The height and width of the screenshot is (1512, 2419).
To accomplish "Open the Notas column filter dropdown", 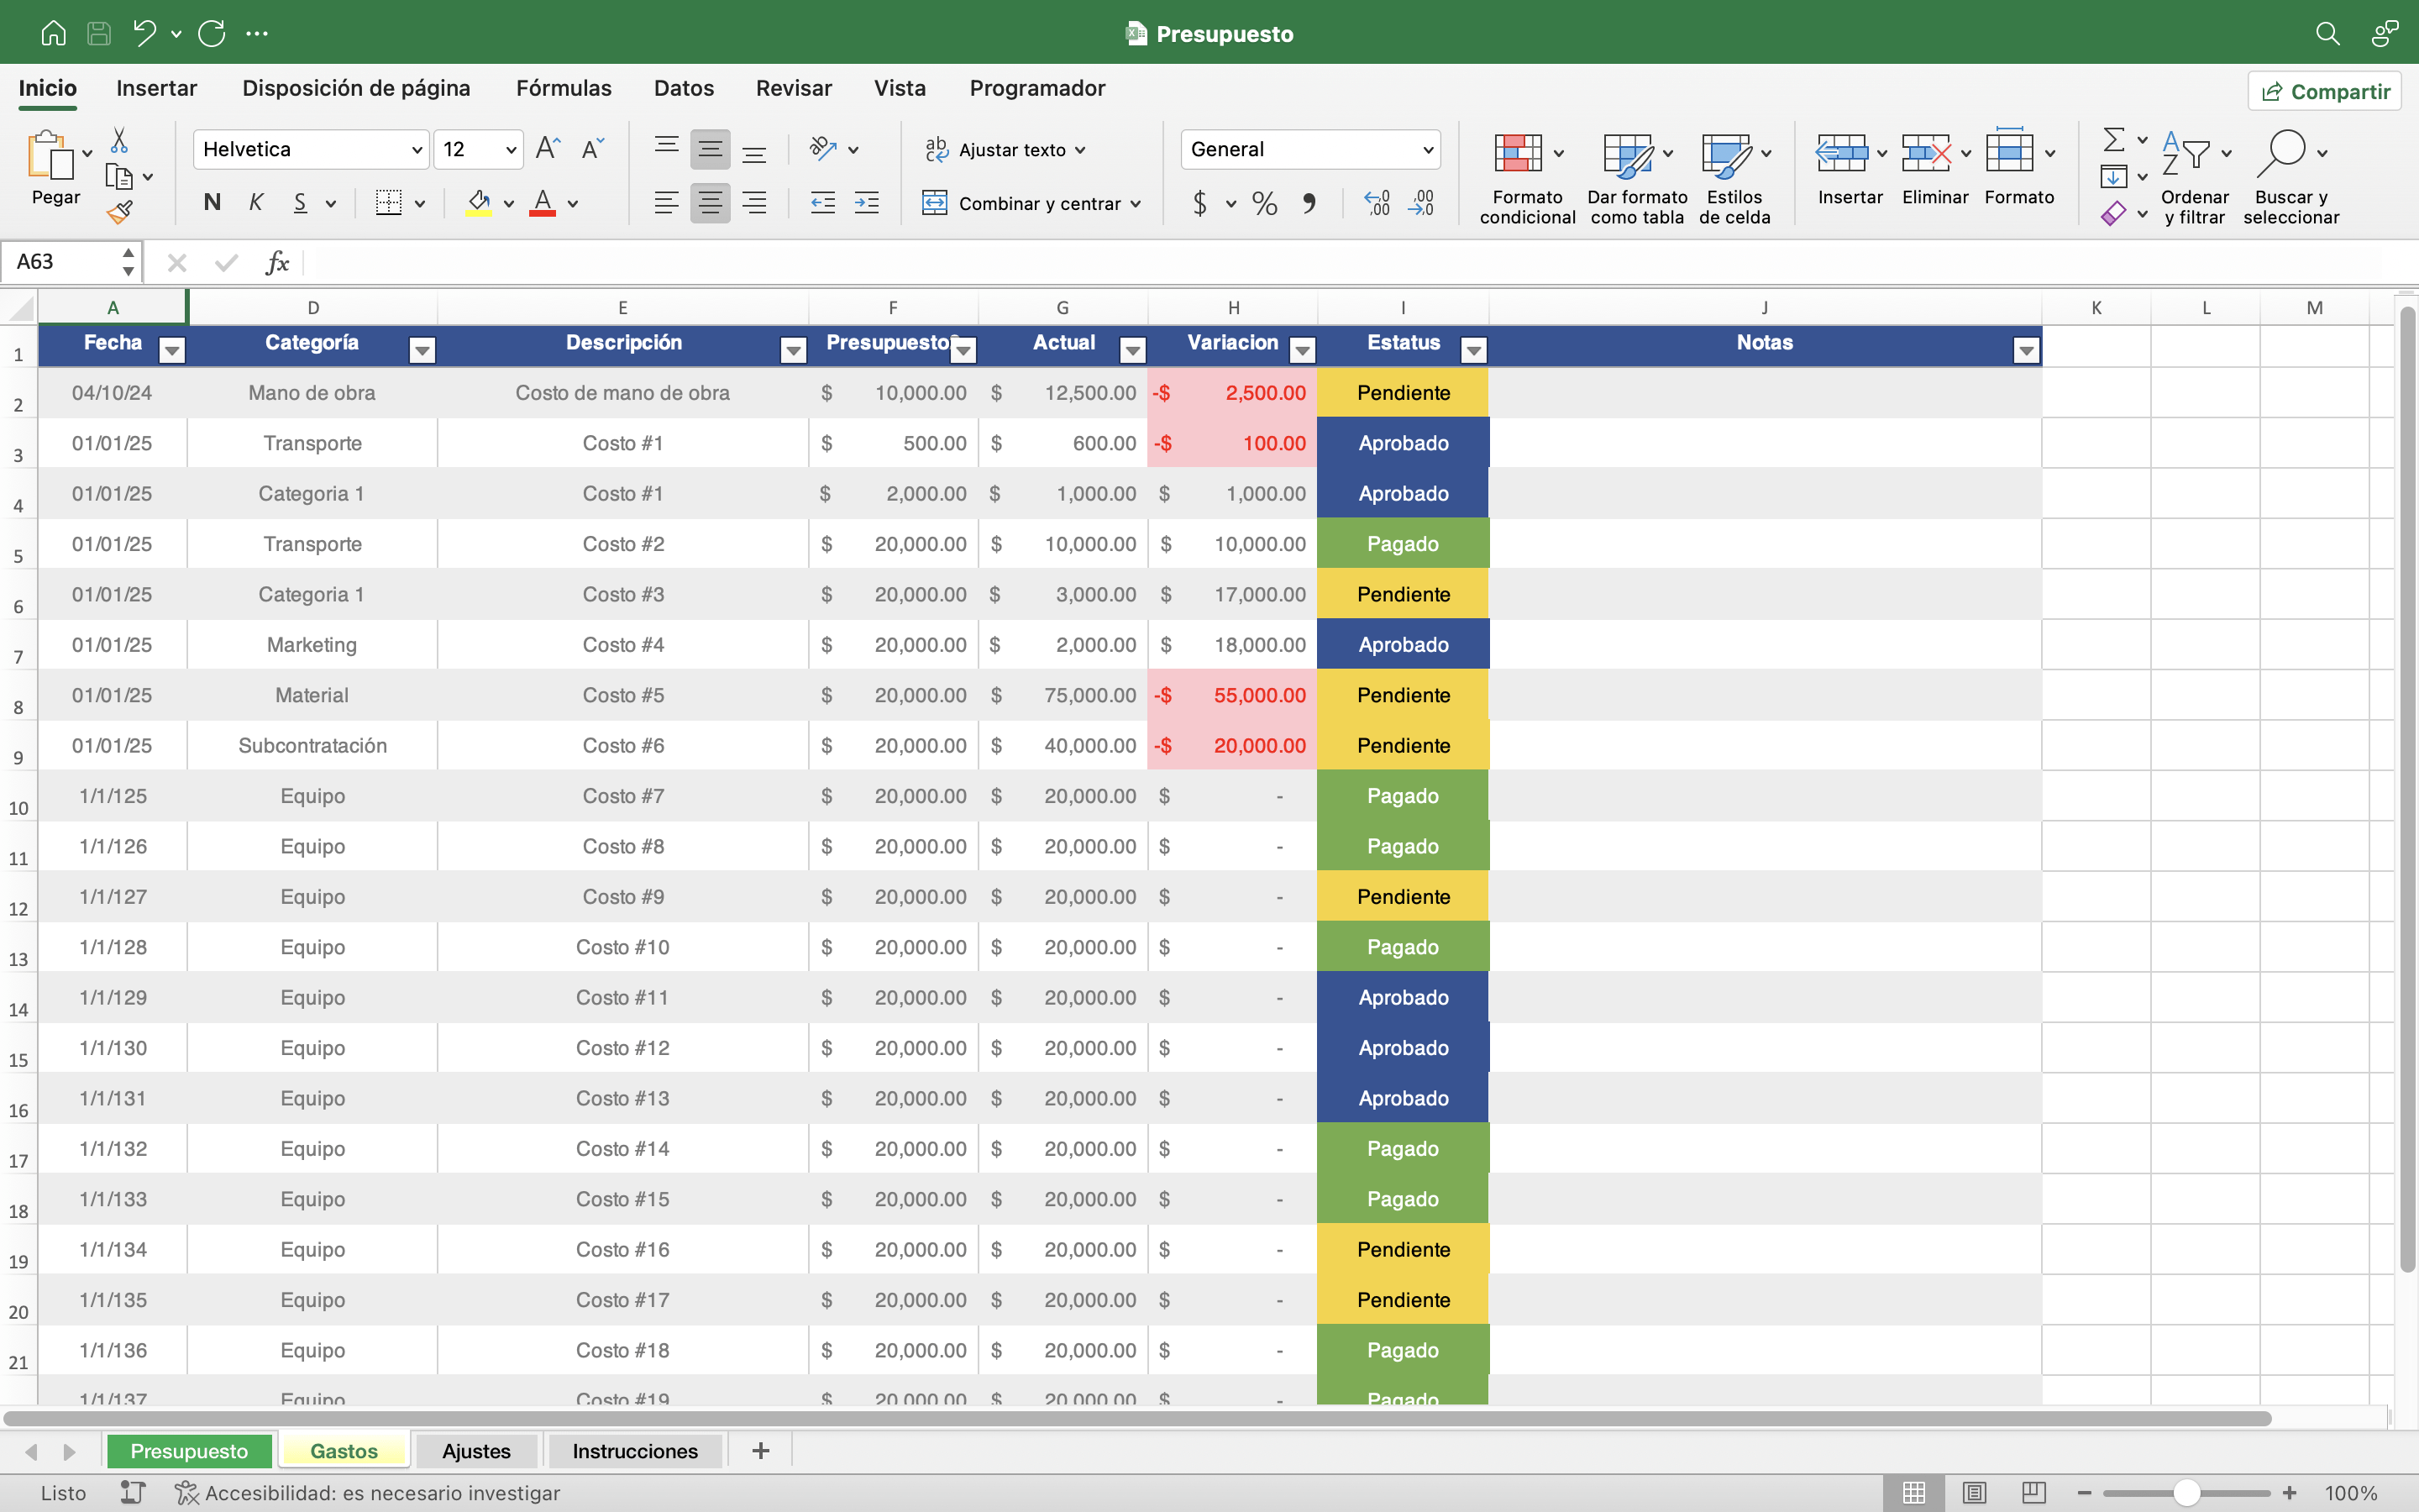I will click(2026, 350).
